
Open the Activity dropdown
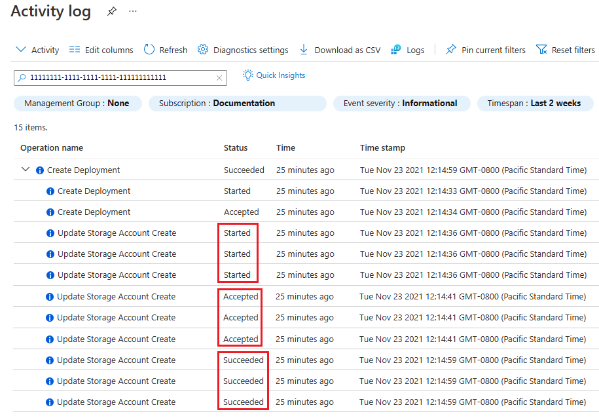click(x=36, y=49)
